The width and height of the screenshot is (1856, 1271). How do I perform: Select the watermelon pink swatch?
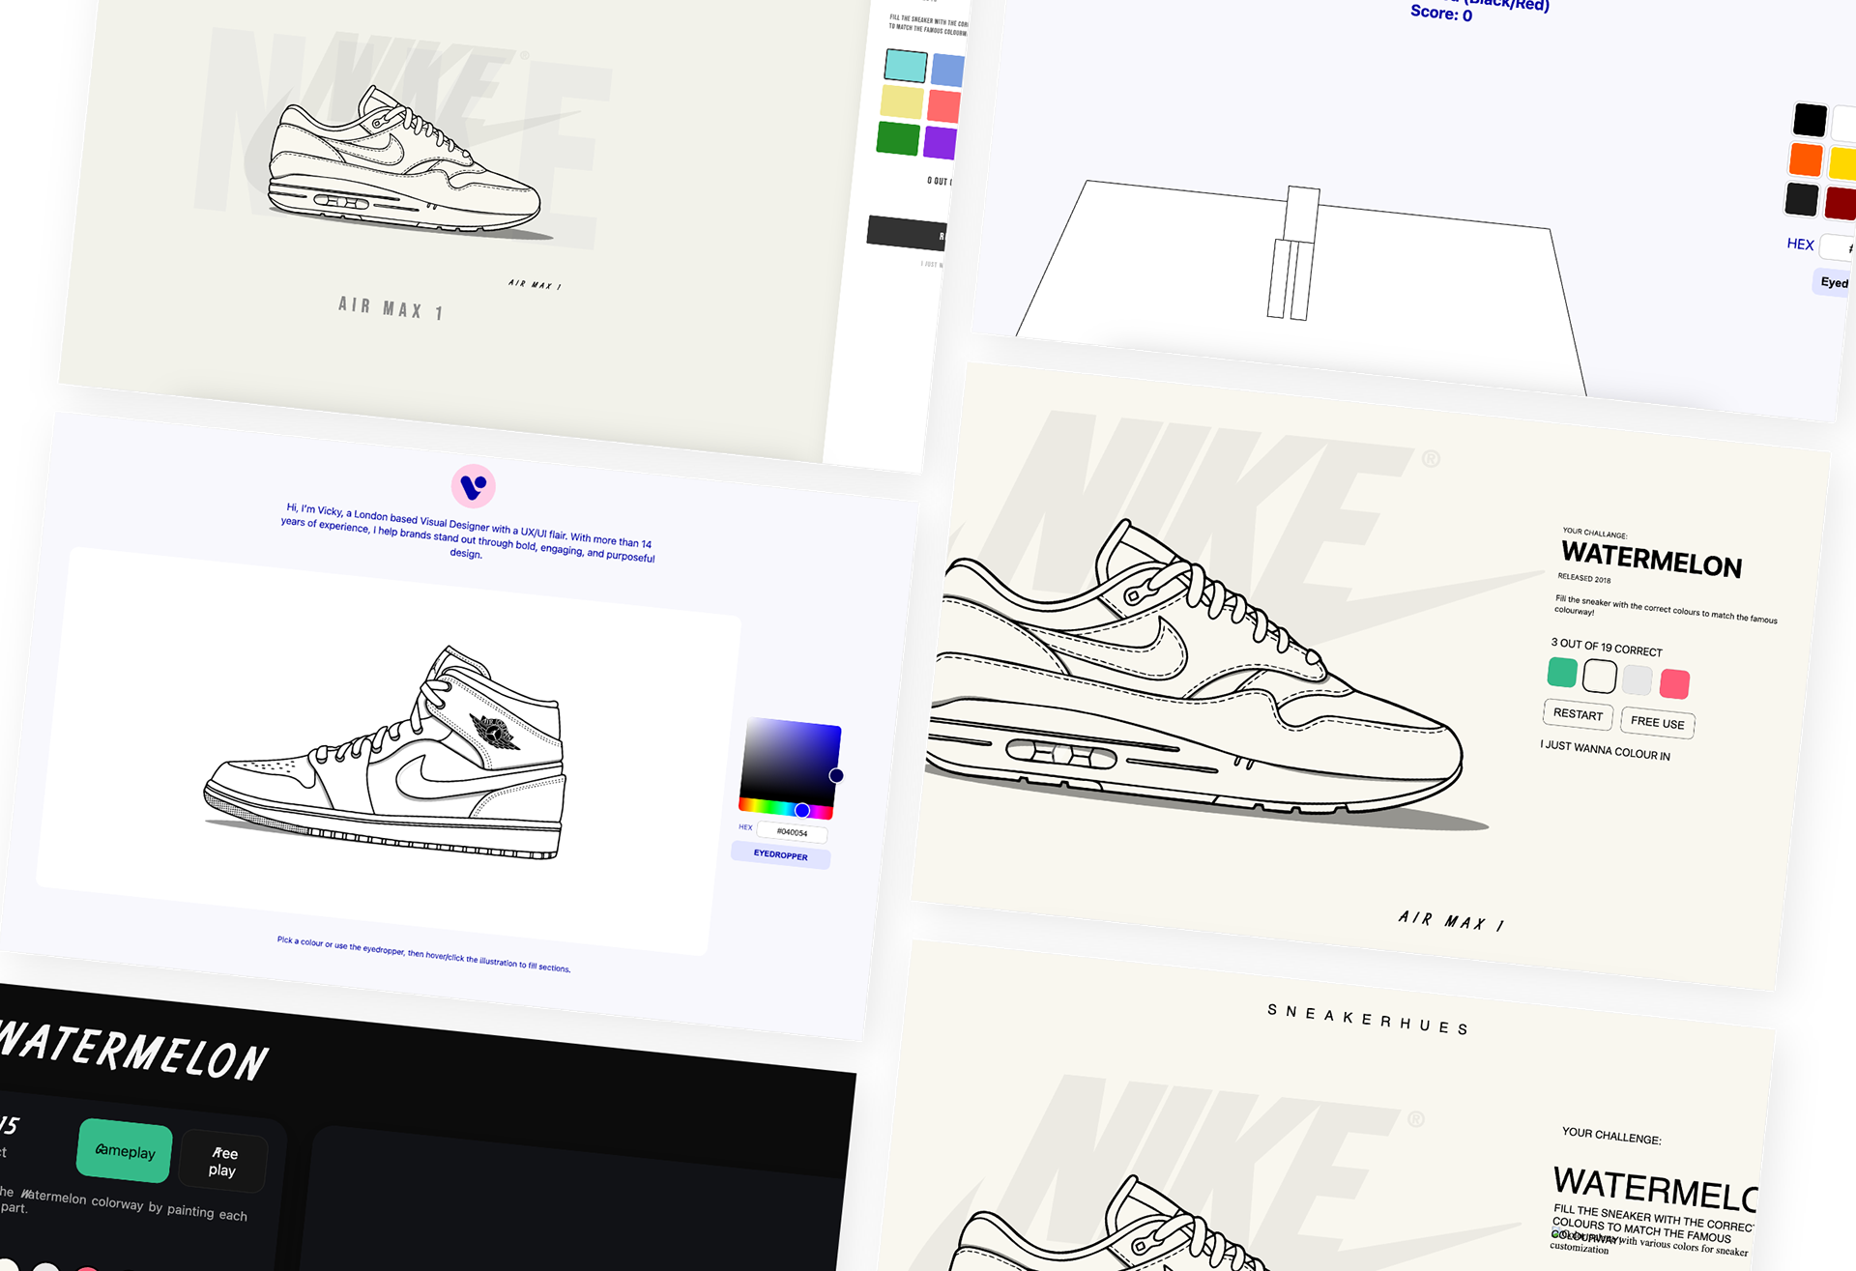(1674, 683)
